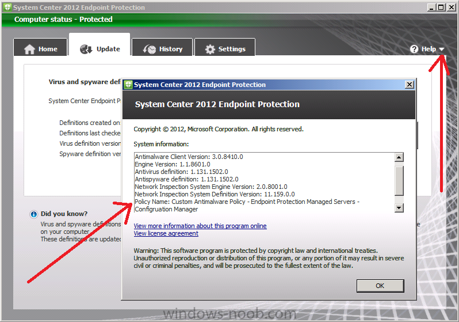Minimize the main Endpoint Protection window
This screenshot has height=322, width=459.
pos(431,7)
